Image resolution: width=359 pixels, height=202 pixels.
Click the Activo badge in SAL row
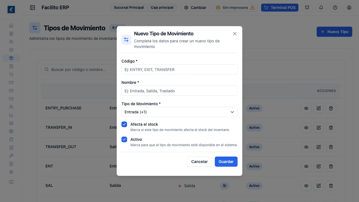(x=254, y=186)
